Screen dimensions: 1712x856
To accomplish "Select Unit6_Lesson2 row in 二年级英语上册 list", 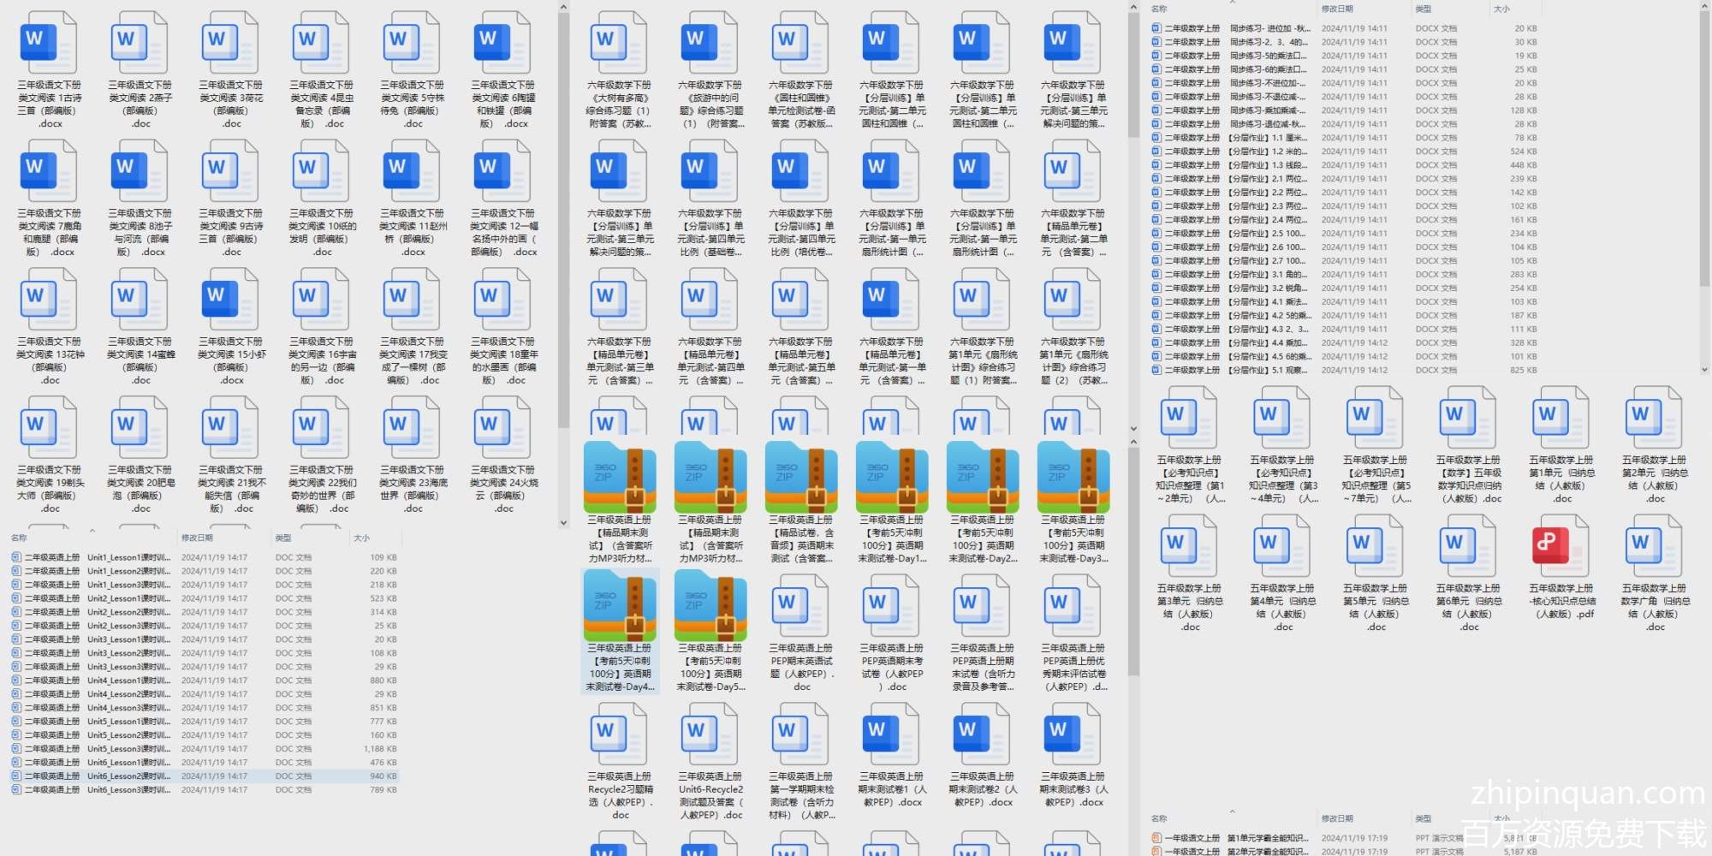I will tap(128, 776).
